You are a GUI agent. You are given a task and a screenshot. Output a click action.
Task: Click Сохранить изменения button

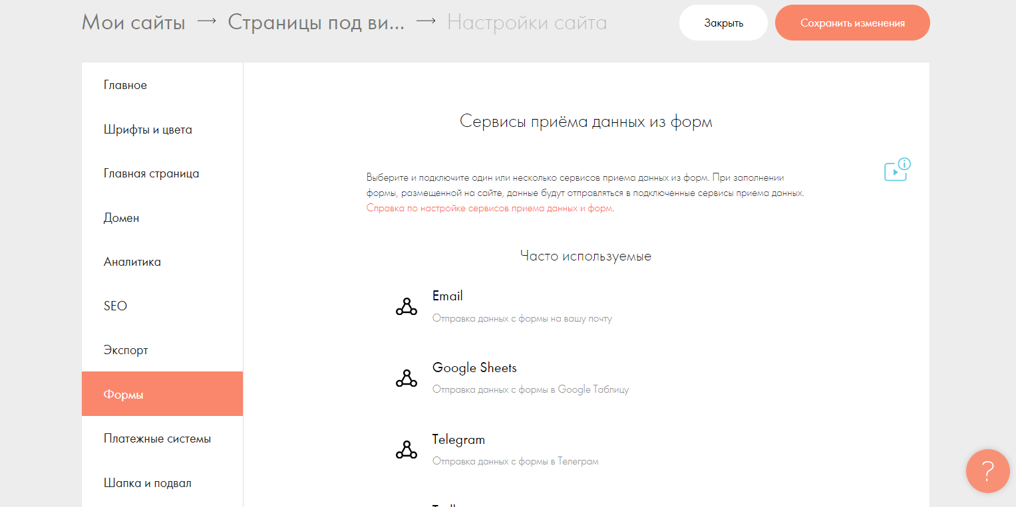tap(852, 23)
